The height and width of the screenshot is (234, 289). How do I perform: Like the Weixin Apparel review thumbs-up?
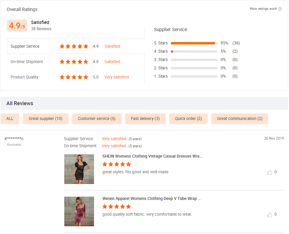270,215
